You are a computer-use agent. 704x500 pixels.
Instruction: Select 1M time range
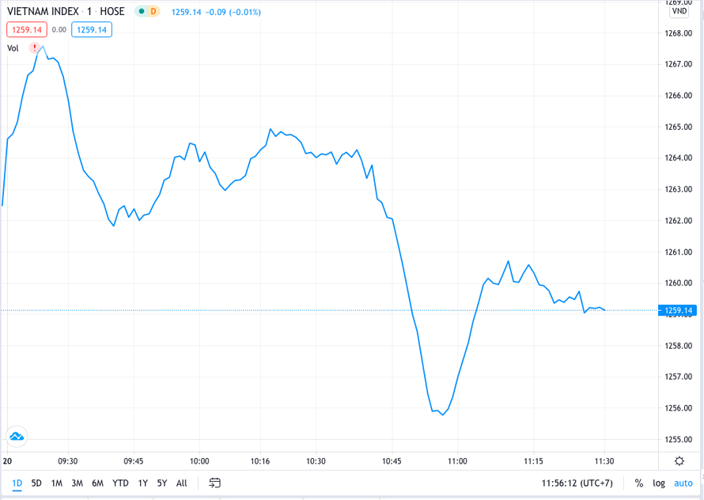tap(57, 483)
